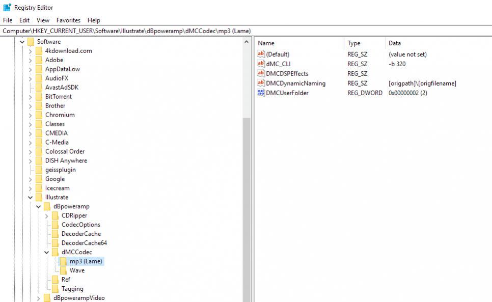The width and height of the screenshot is (492, 302).
Task: Click the CDRipper folder icon
Action: click(55, 215)
